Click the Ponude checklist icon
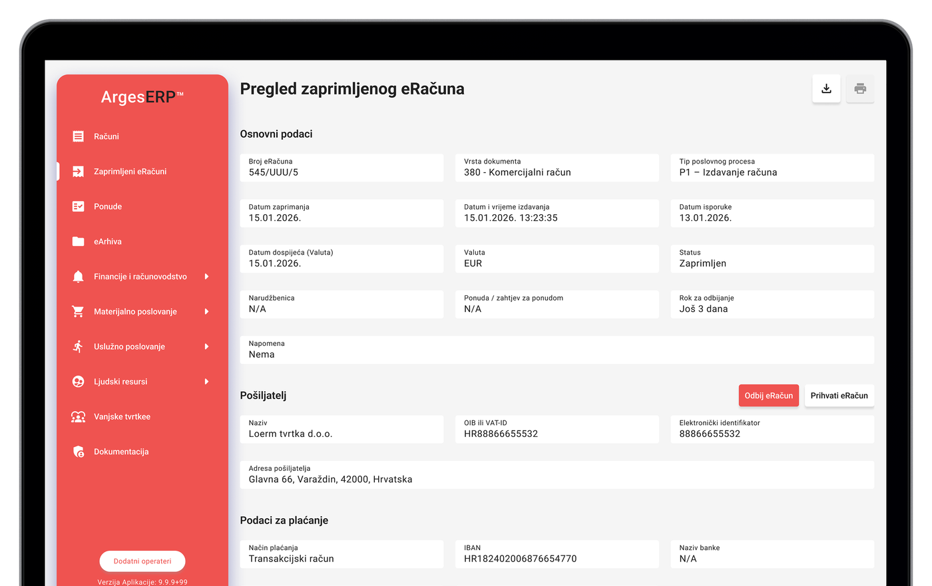The width and height of the screenshot is (932, 586). tap(78, 206)
